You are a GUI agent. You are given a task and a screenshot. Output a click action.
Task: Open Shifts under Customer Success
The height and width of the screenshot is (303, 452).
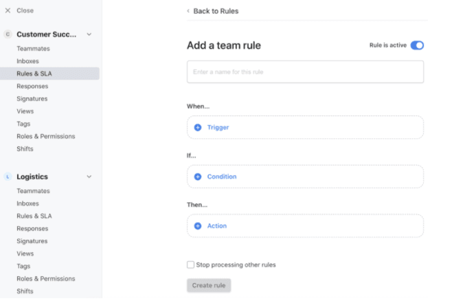click(25, 148)
